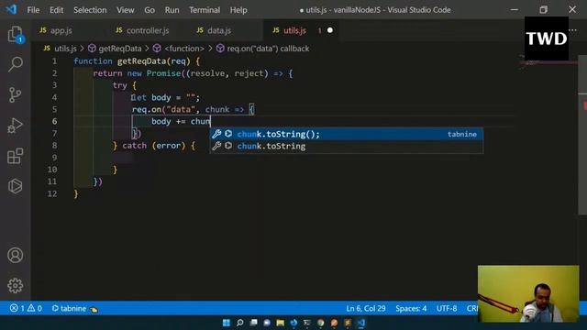
Task: Click the tabnine status bar item
Action: point(70,308)
